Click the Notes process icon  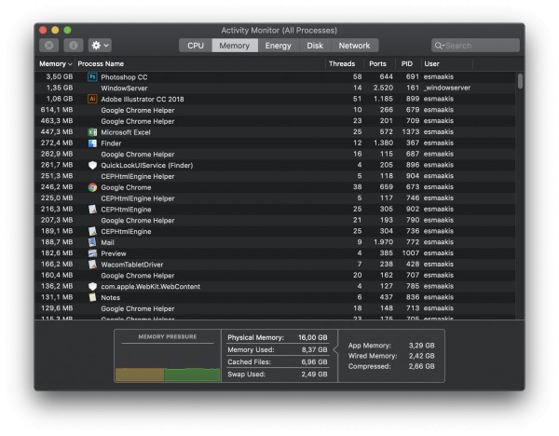[x=92, y=297]
